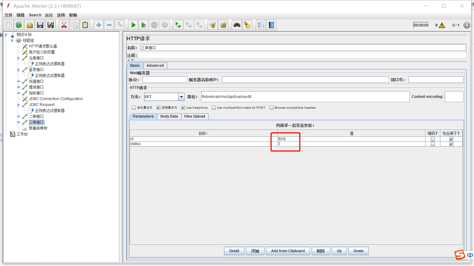474x266 pixels.
Task: Collapse the 线程组 tree node
Action: point(12,41)
